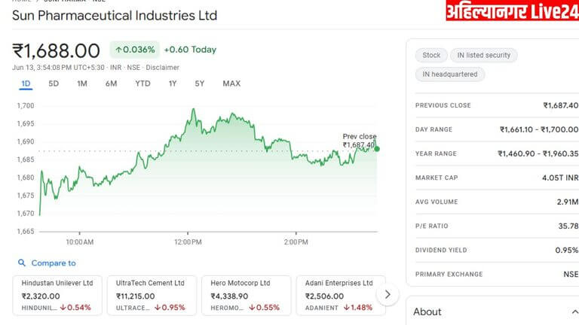Click the AVG VOLUME label
Viewport: 579px width, 325px height.
click(x=437, y=202)
